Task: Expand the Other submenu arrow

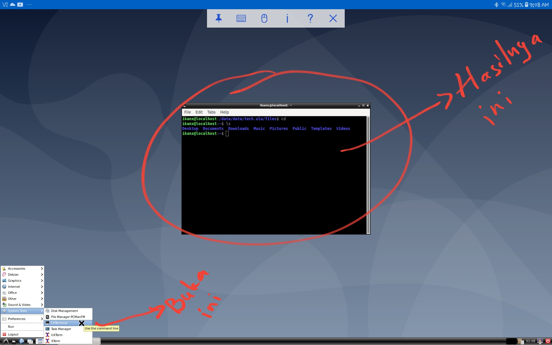Action: [x=42, y=299]
